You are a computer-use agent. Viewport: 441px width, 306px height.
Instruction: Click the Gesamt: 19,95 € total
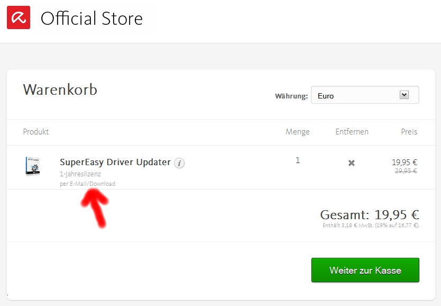(x=370, y=215)
